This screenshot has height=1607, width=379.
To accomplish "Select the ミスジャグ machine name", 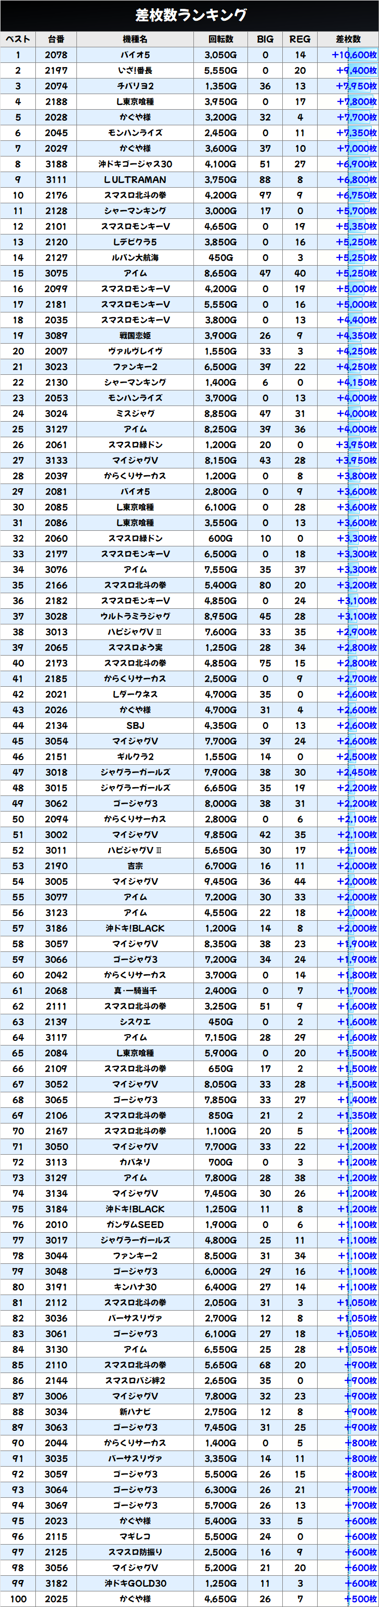I will click(135, 414).
